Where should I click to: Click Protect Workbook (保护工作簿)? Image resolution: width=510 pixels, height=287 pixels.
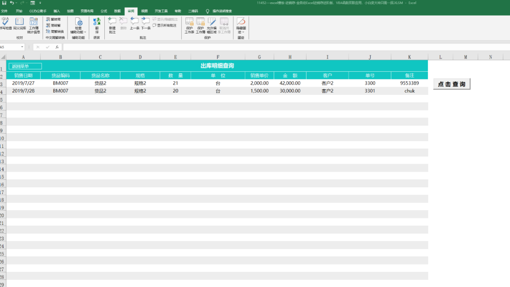coord(200,25)
